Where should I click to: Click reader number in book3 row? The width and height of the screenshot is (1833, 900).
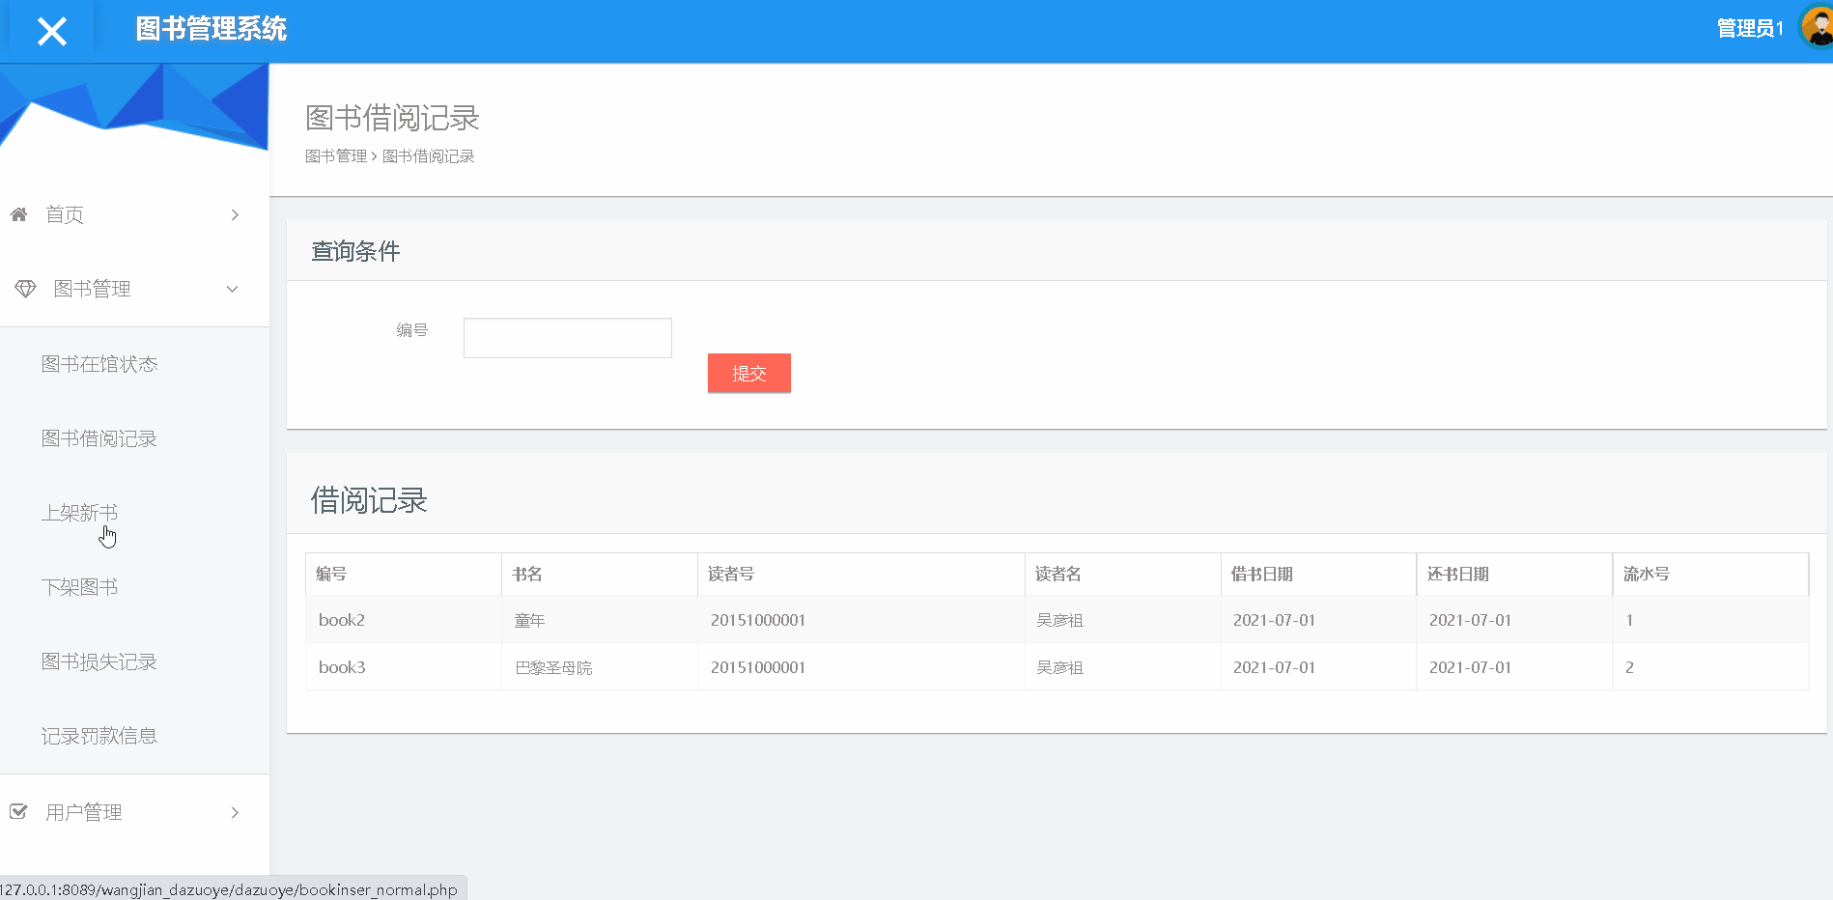click(x=861, y=667)
